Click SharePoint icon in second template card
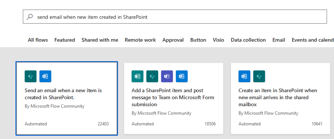The image size is (334, 139). [x=152, y=76]
